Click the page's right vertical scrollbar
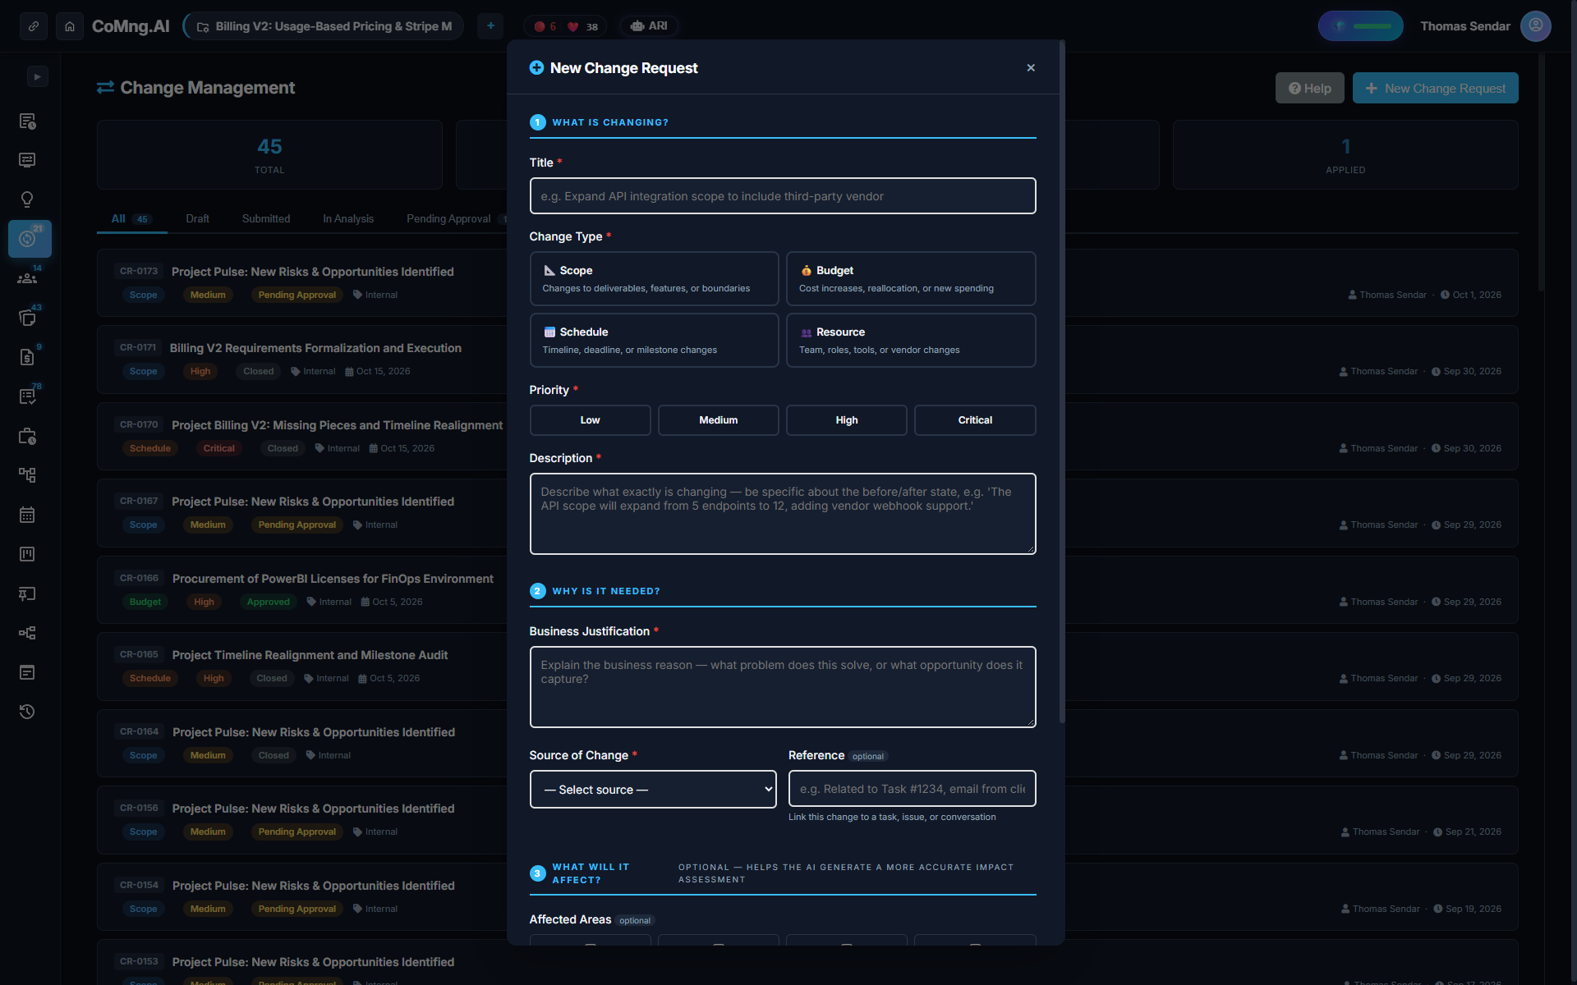 point(1541,172)
